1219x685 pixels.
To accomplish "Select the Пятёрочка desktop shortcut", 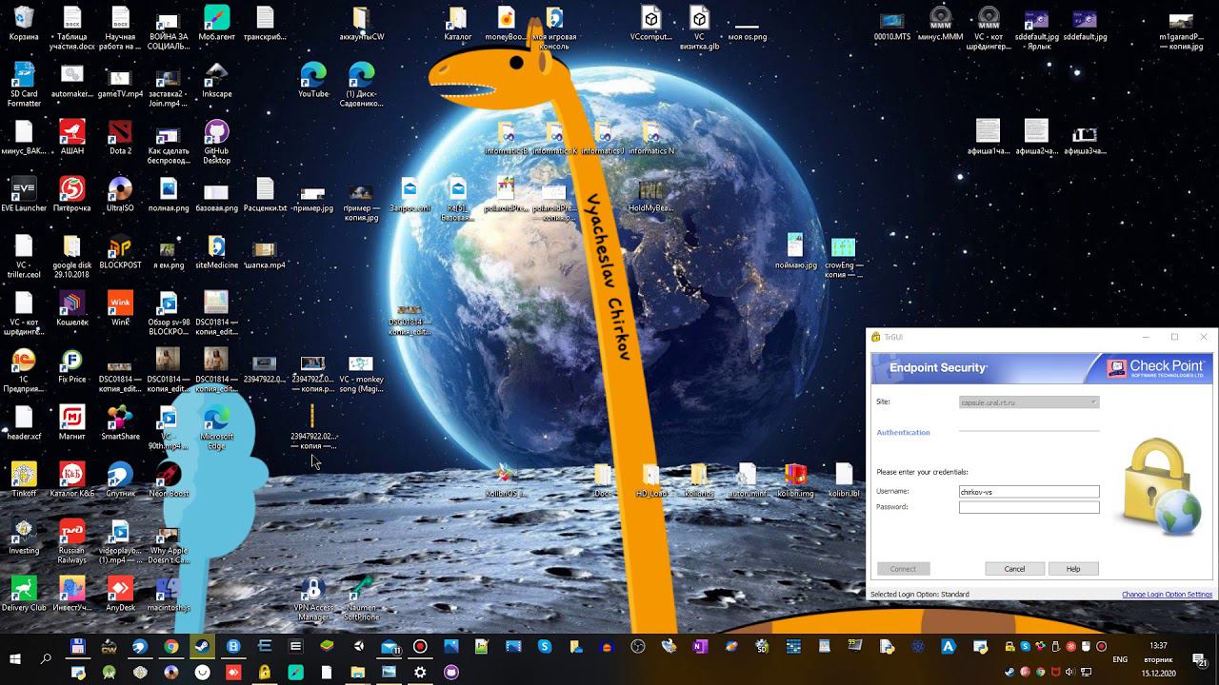I will click(71, 195).
